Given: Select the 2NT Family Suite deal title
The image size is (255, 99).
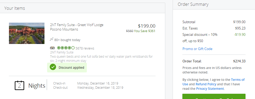Looking at the screenshot, I should pos(77,27).
